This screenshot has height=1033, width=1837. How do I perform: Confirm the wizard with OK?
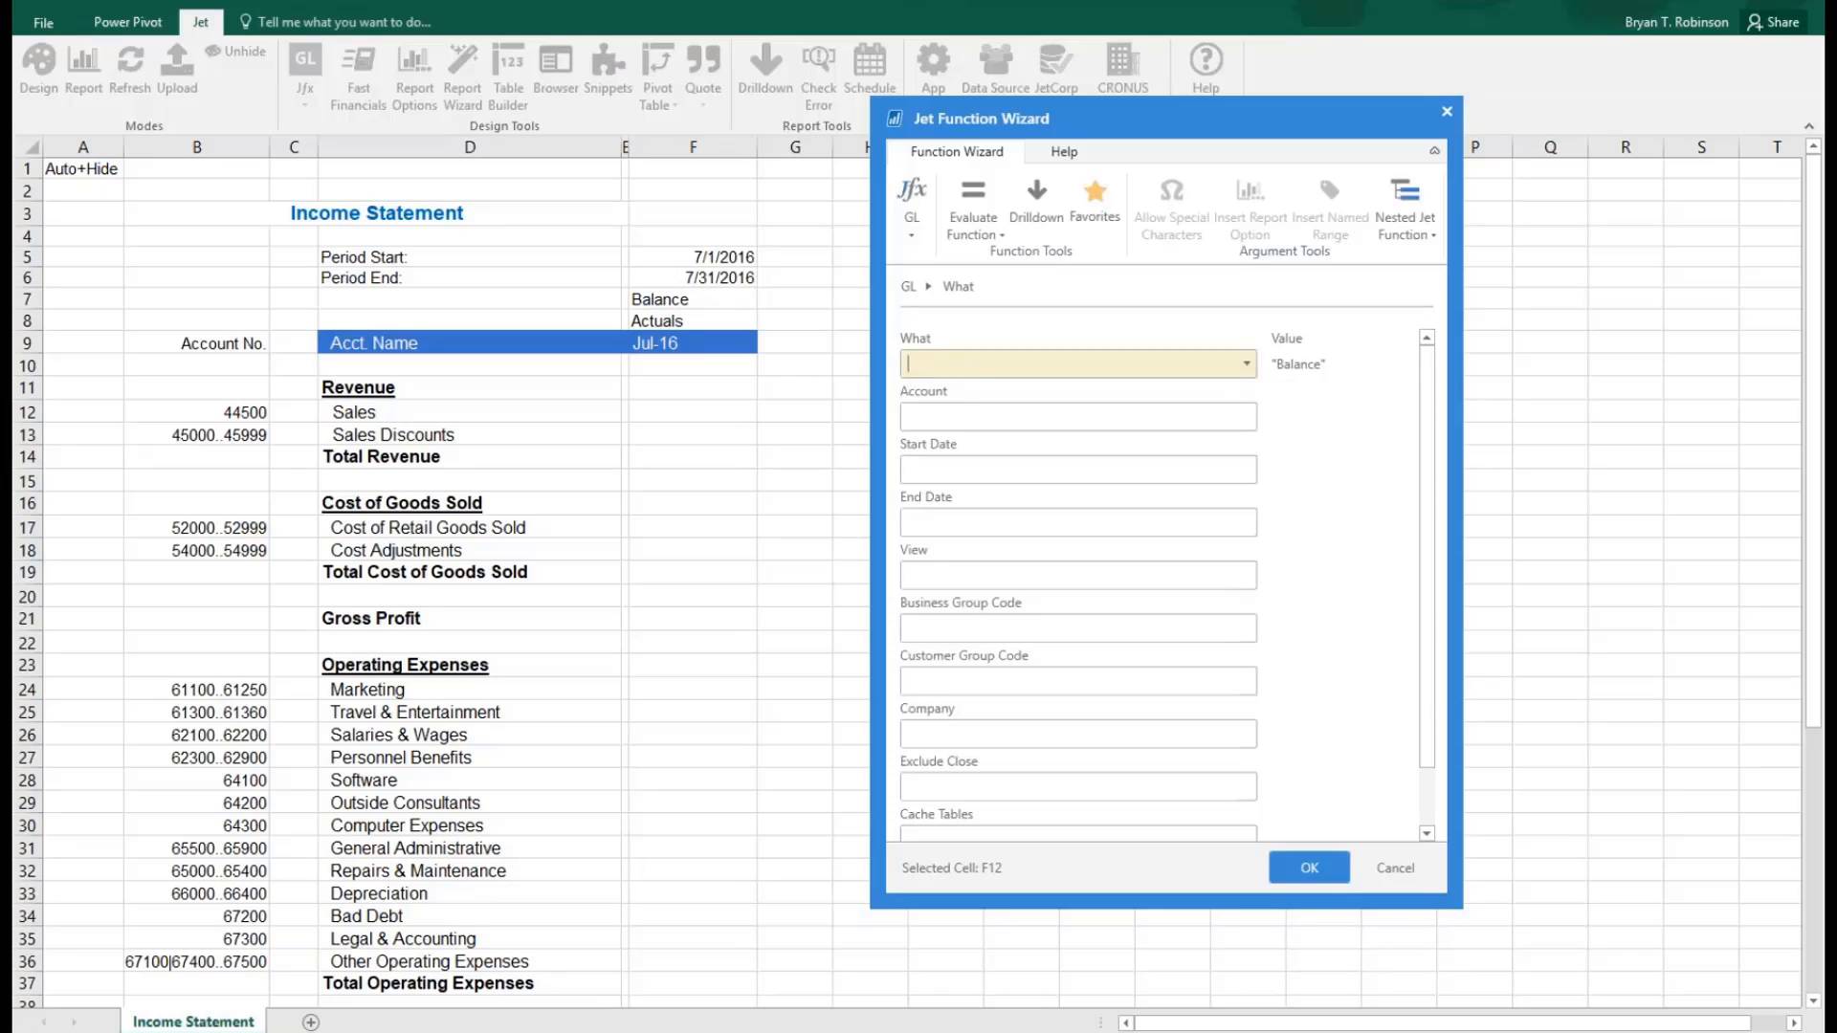tap(1308, 867)
